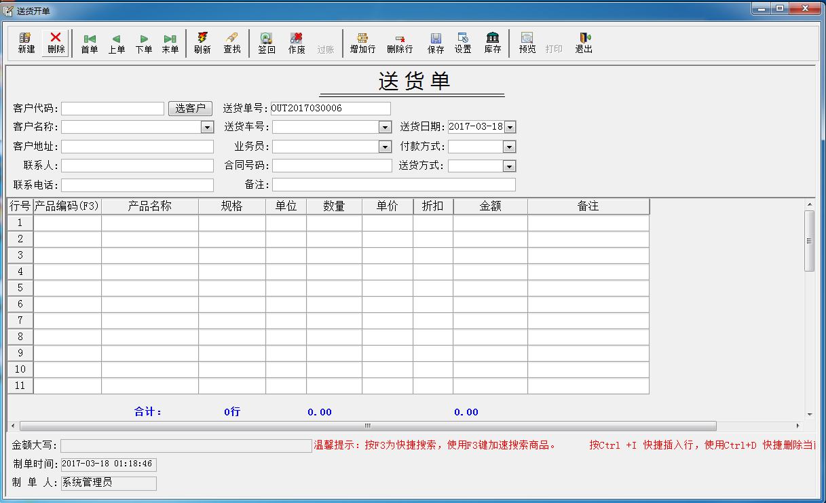
Task: Click the 选客户 button
Action: click(x=190, y=108)
